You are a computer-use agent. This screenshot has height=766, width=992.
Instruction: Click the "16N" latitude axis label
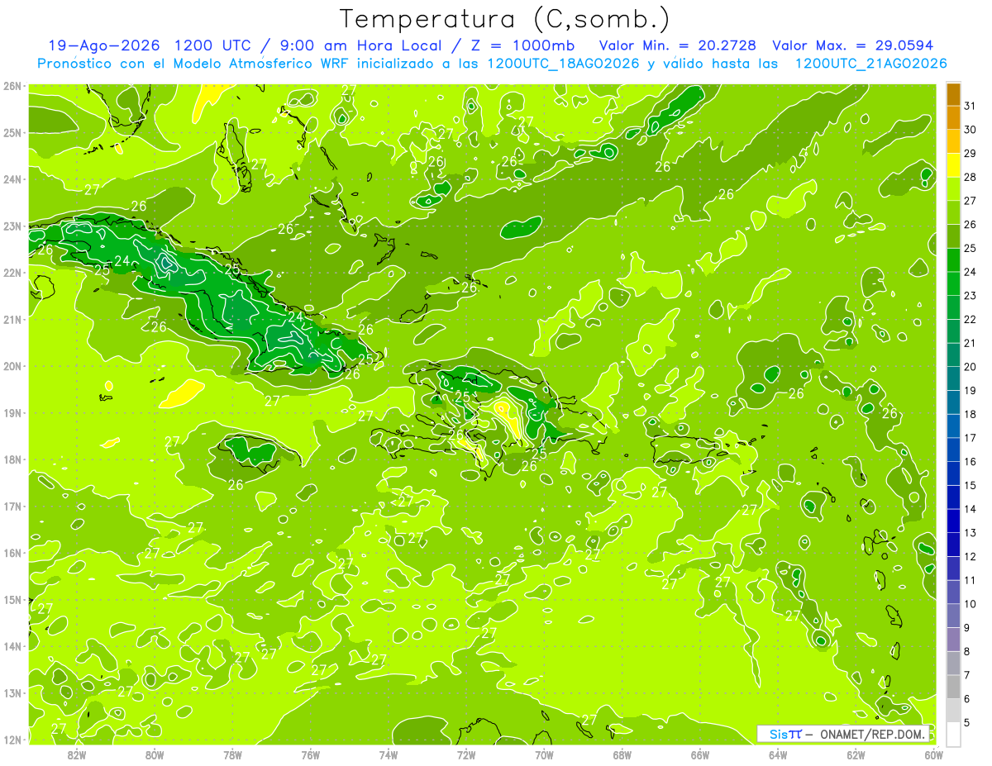(x=12, y=553)
